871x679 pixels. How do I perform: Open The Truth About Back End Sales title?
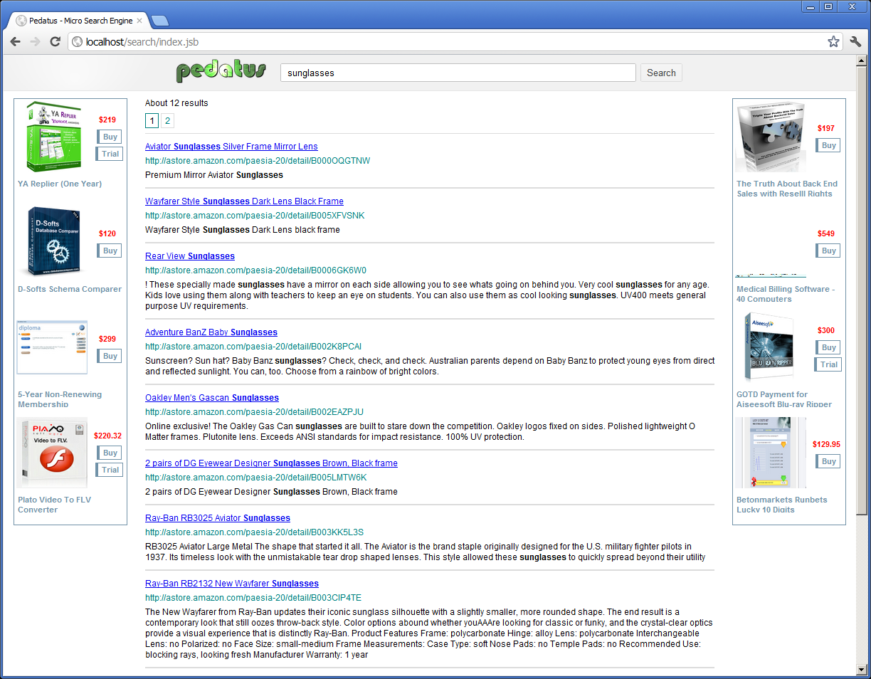(x=787, y=189)
